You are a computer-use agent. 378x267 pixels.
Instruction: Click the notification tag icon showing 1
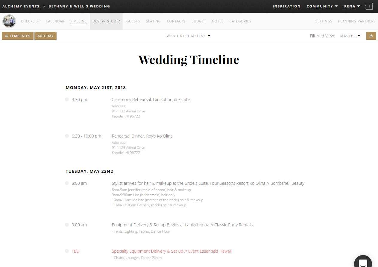(369, 6)
